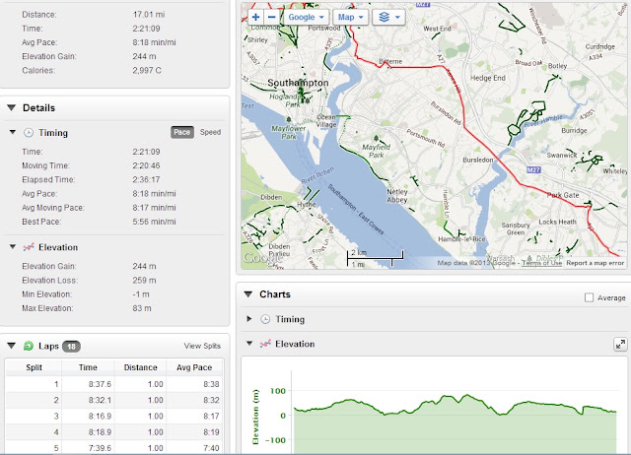Open the Terms of Use link
The width and height of the screenshot is (631, 455).
coord(541,263)
